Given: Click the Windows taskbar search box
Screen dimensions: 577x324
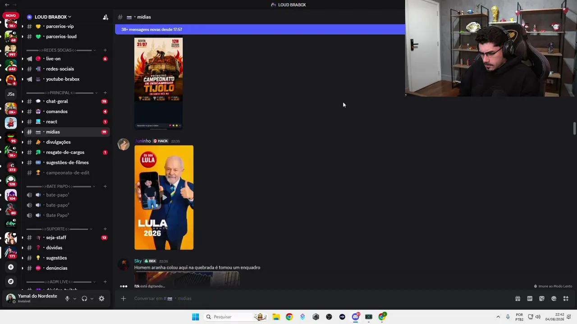Looking at the screenshot, I should (x=236, y=317).
